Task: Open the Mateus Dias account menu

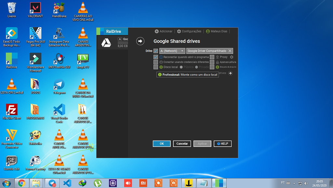Action: click(x=216, y=31)
